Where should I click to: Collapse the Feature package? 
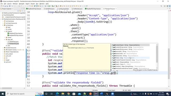point(5,31)
